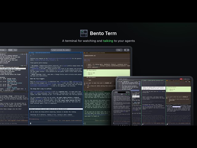Screen dimensions: 197x148
Task: Click the 'Design review' calendar entry
Action: coord(11,79)
